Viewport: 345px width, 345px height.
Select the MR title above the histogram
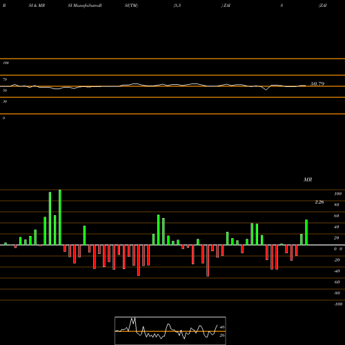(x=308, y=179)
